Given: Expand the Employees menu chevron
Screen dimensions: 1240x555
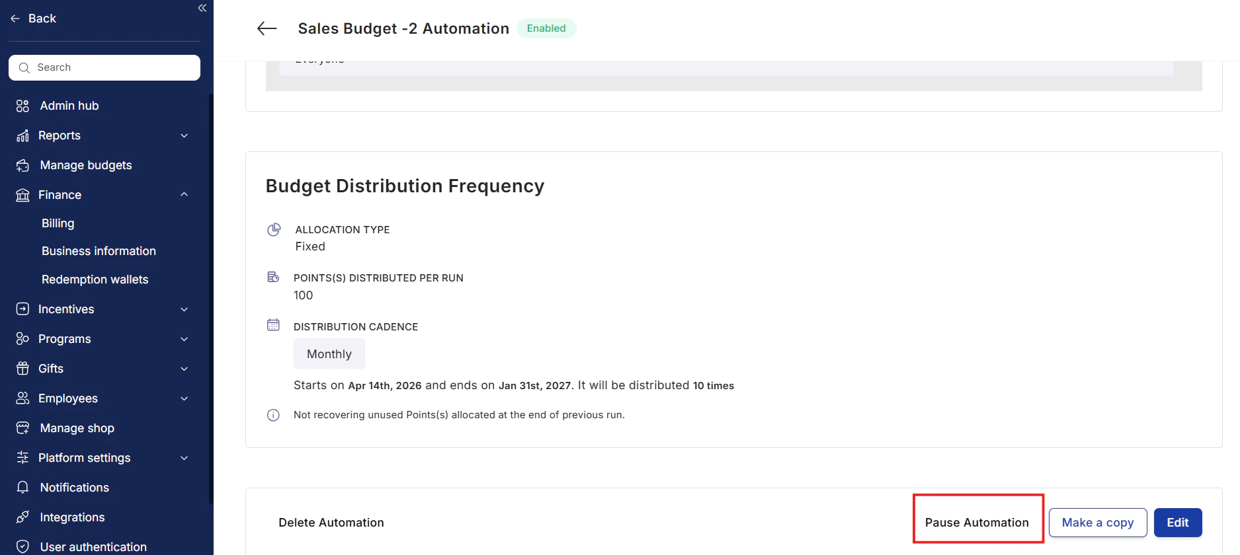Looking at the screenshot, I should [185, 398].
